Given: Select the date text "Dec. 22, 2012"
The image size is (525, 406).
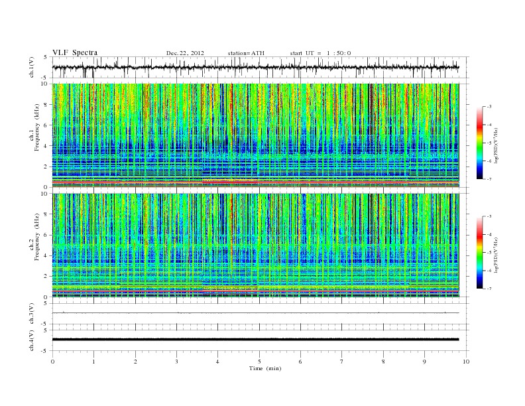Looking at the screenshot, I should 185,53.
